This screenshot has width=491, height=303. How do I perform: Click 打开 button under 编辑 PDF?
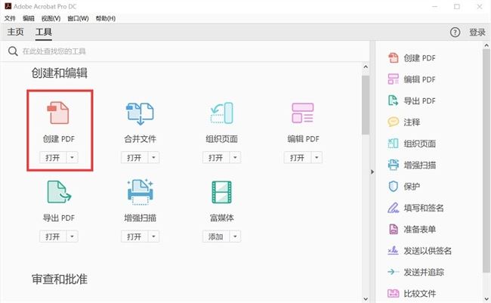tap(297, 157)
